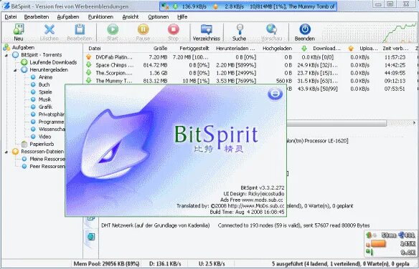
Task: Select the Buch category
Action: point(44,84)
